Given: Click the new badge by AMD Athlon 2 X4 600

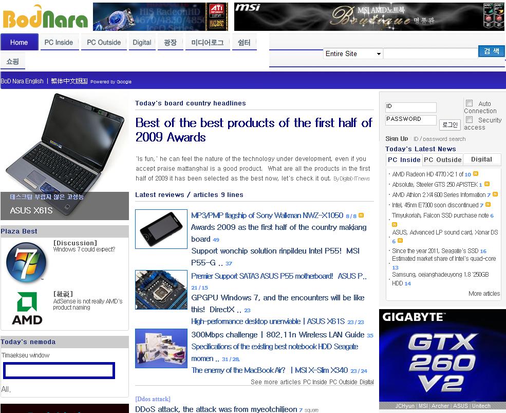Looking at the screenshot, I should coord(495,194).
